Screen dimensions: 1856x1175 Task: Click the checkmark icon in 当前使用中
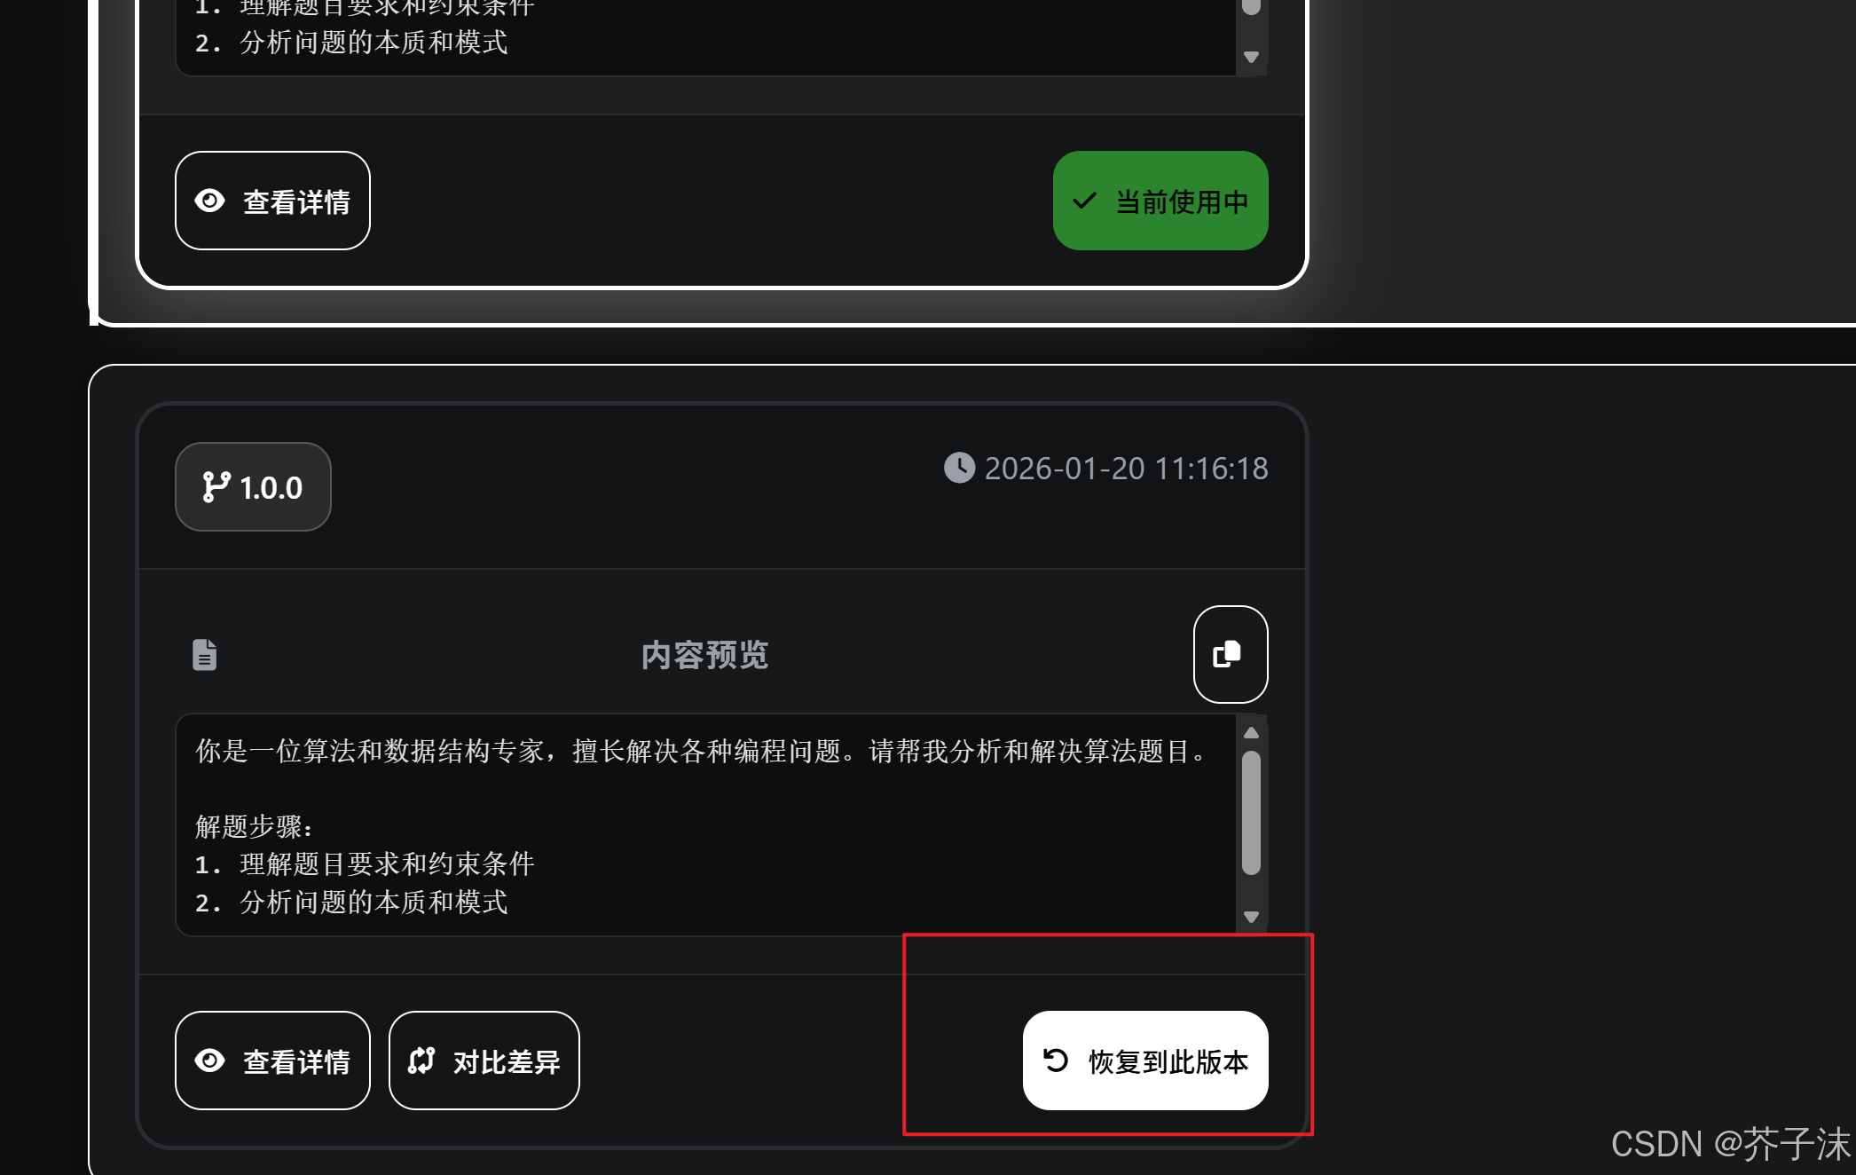pyautogui.click(x=1084, y=201)
